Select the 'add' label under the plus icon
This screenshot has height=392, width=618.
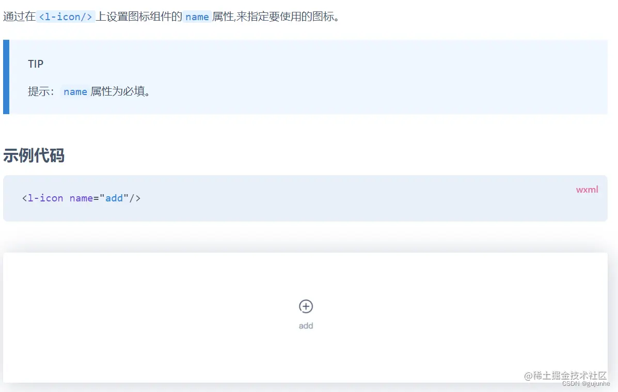306,325
